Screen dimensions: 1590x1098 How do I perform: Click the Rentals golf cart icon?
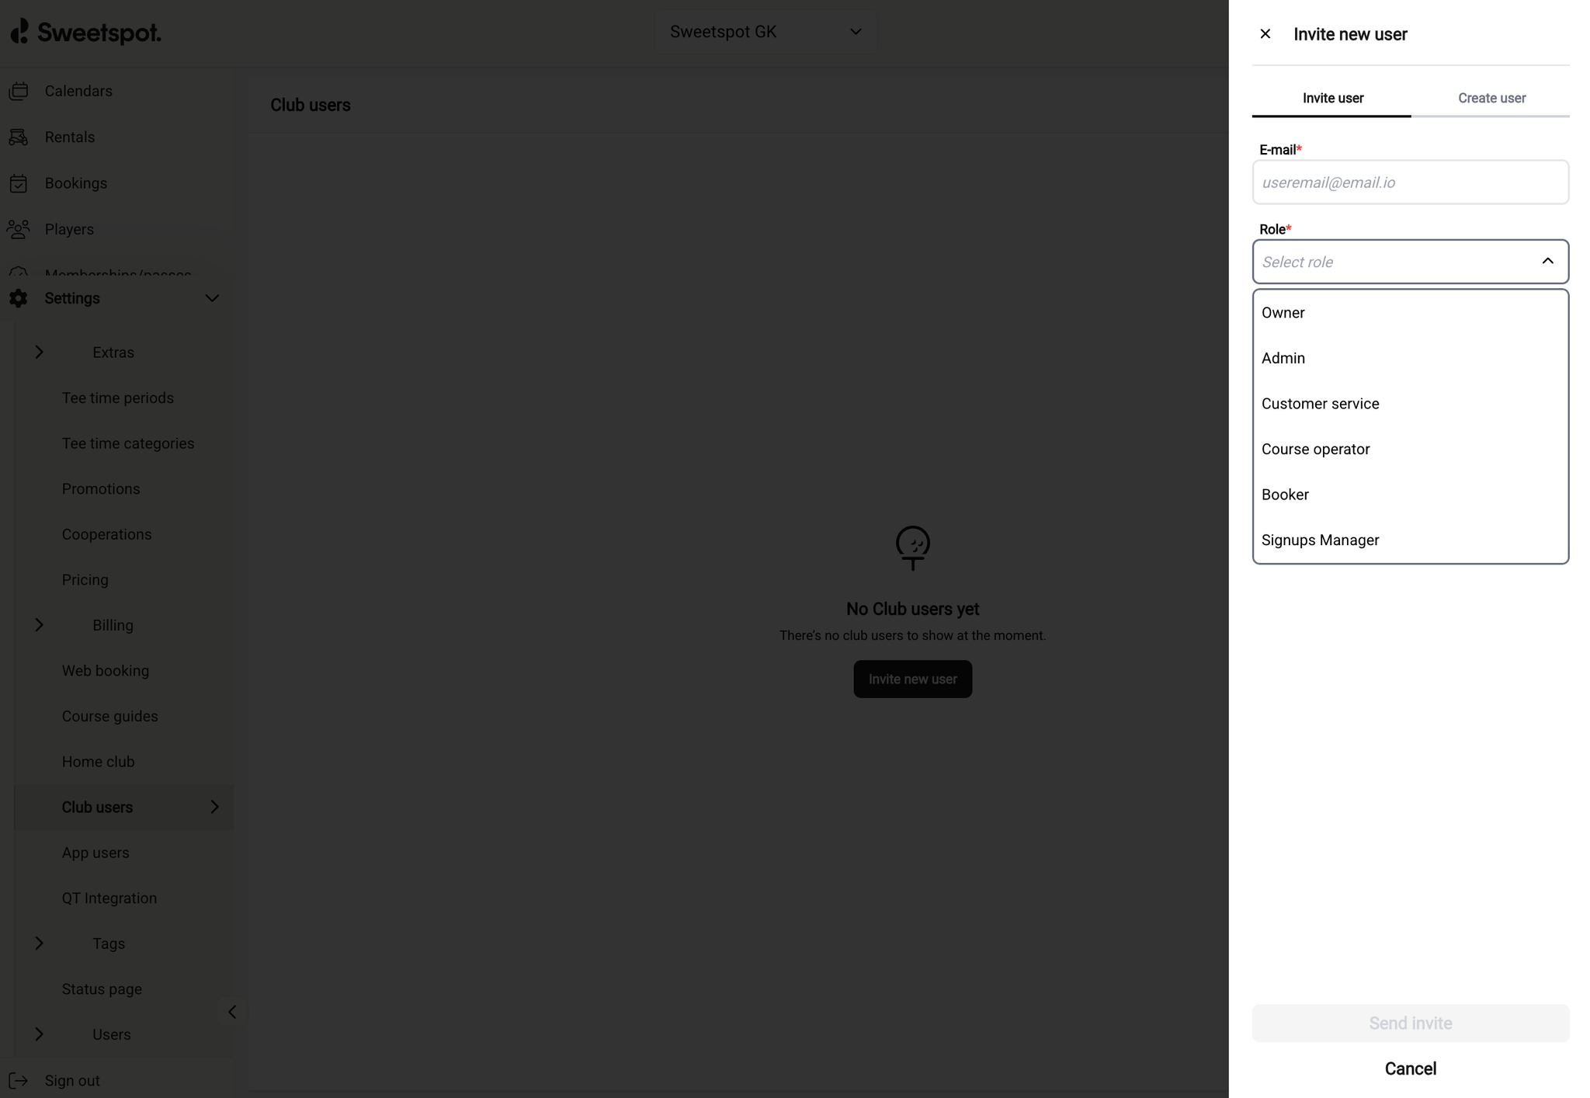[x=19, y=137]
